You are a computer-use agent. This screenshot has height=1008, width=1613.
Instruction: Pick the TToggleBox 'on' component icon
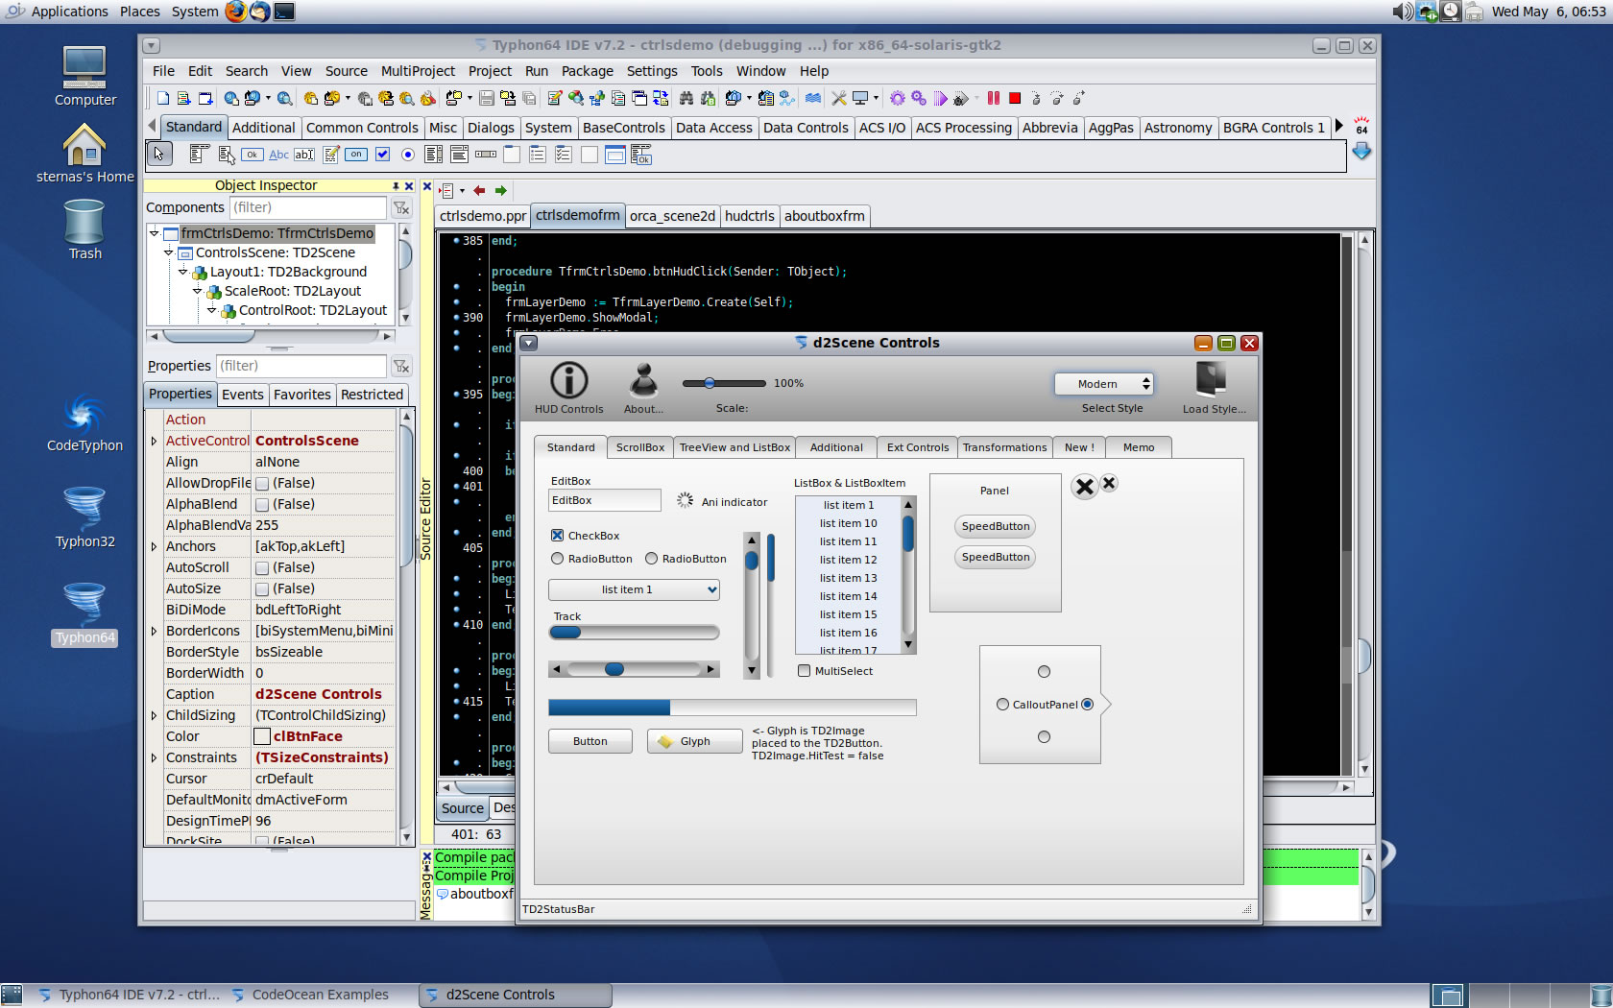356,154
